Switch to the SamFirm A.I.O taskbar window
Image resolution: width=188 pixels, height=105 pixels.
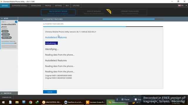[x=74, y=102]
